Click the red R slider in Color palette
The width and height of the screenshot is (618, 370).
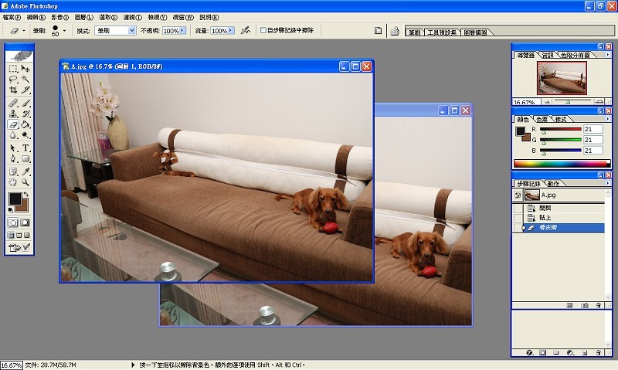click(x=561, y=129)
